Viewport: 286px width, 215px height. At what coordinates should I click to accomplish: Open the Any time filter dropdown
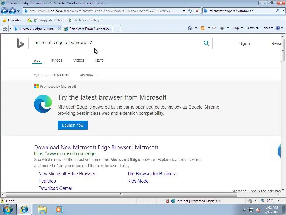click(89, 75)
